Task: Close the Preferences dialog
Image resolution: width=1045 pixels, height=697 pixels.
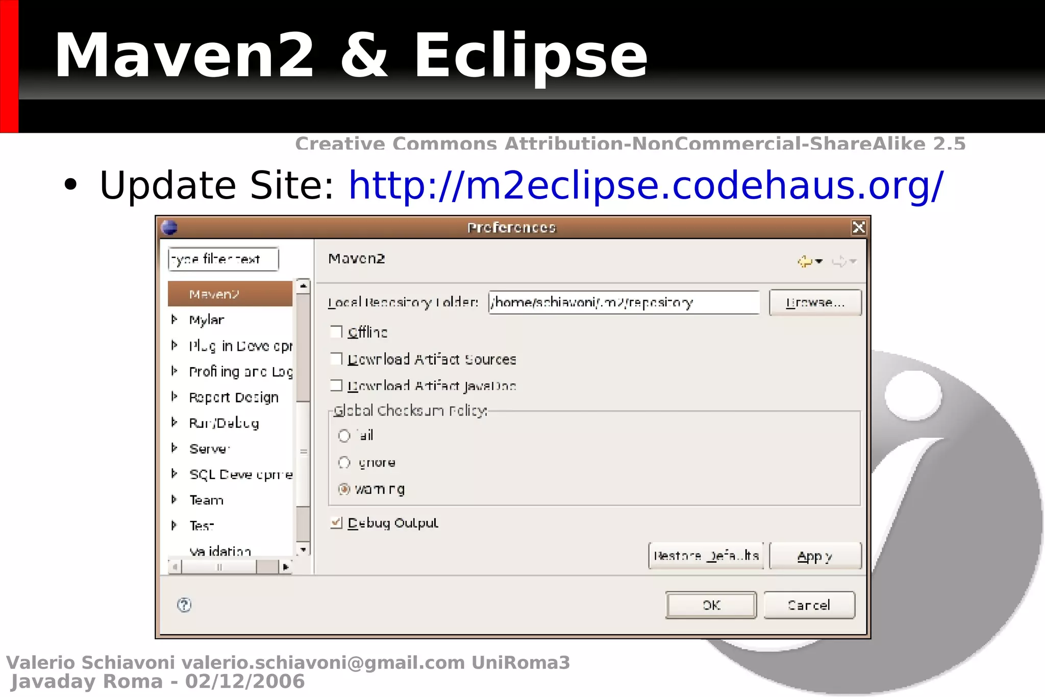Action: [x=859, y=227]
